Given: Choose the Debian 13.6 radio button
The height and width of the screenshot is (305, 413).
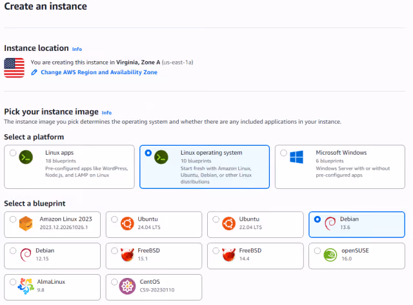Looking at the screenshot, I should click(x=317, y=219).
